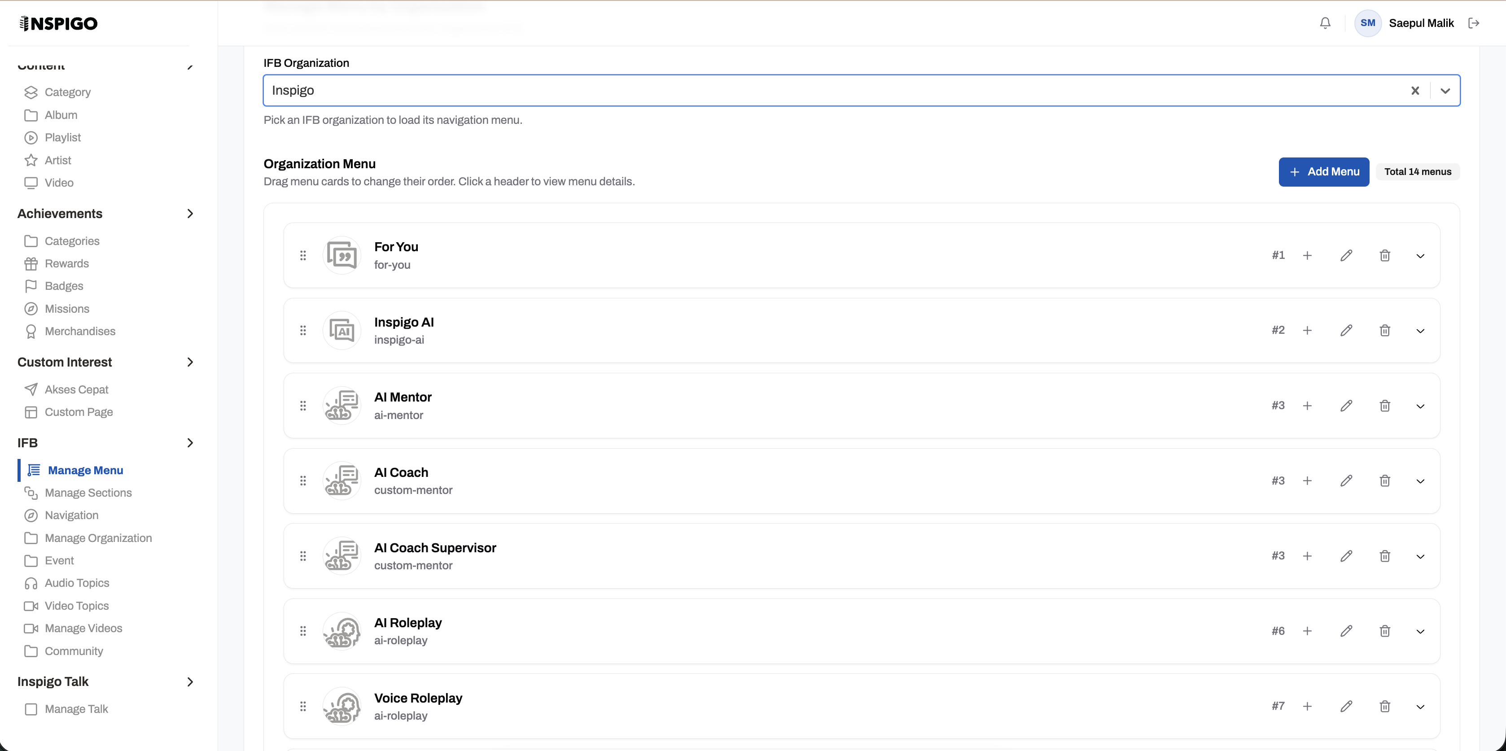Viewport: 1506px width, 751px height.
Task: Open Manage Videos
Action: tap(73, 629)
